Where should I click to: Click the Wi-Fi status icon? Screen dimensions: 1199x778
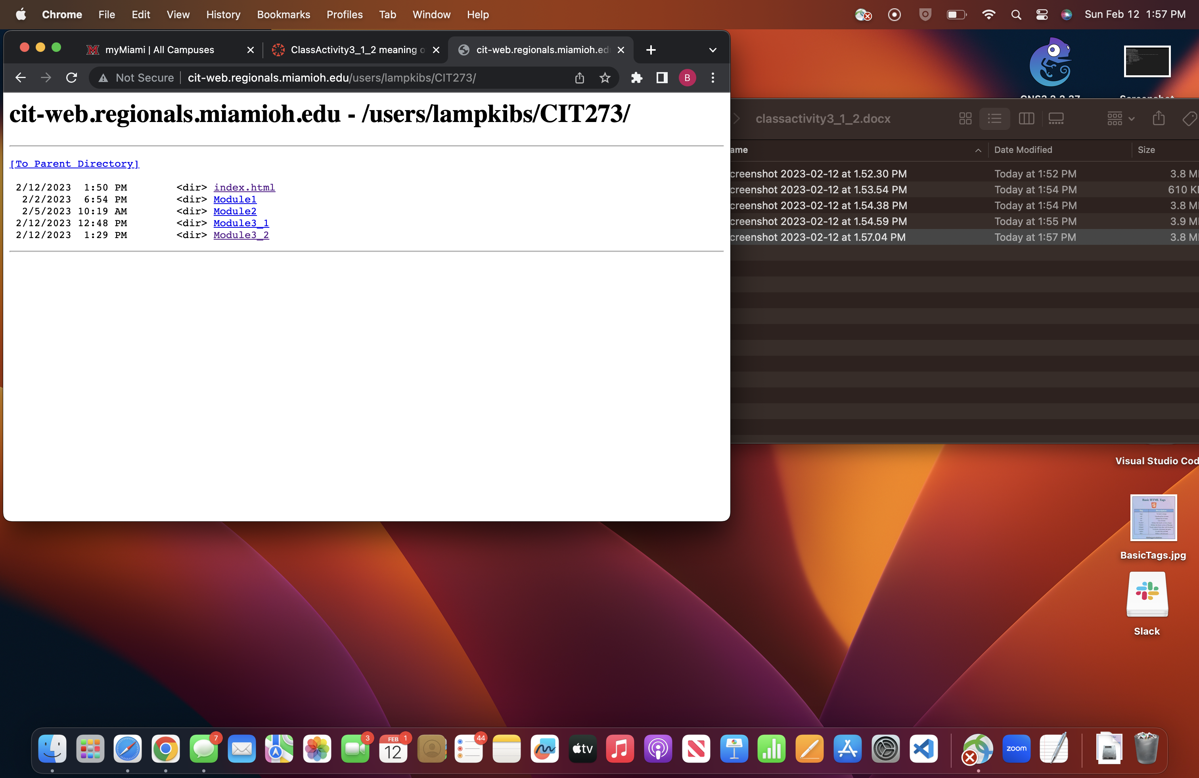988,15
